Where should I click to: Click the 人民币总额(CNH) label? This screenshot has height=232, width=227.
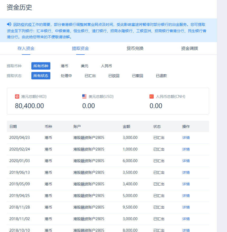click(171, 96)
